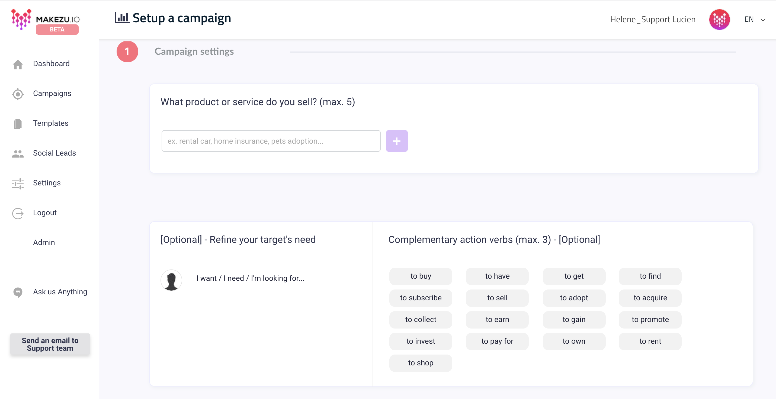This screenshot has width=776, height=399.
Task: Click the Campaigns target icon
Action: click(x=18, y=94)
